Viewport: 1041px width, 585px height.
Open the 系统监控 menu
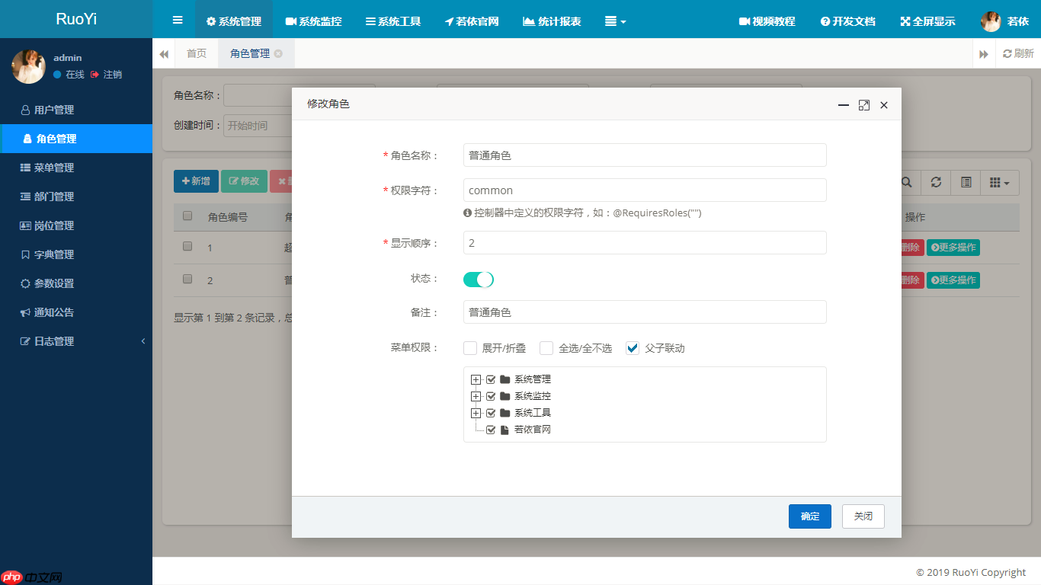coord(313,21)
